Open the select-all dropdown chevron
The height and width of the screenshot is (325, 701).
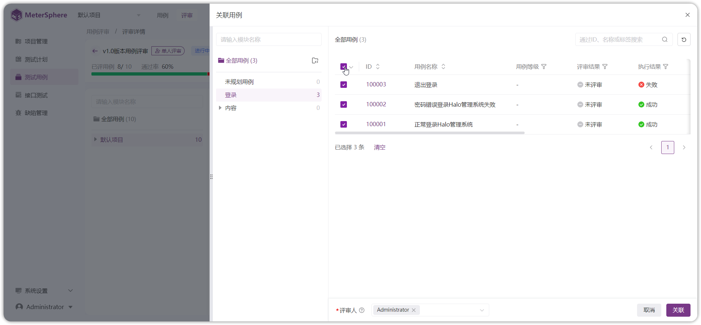coord(351,67)
